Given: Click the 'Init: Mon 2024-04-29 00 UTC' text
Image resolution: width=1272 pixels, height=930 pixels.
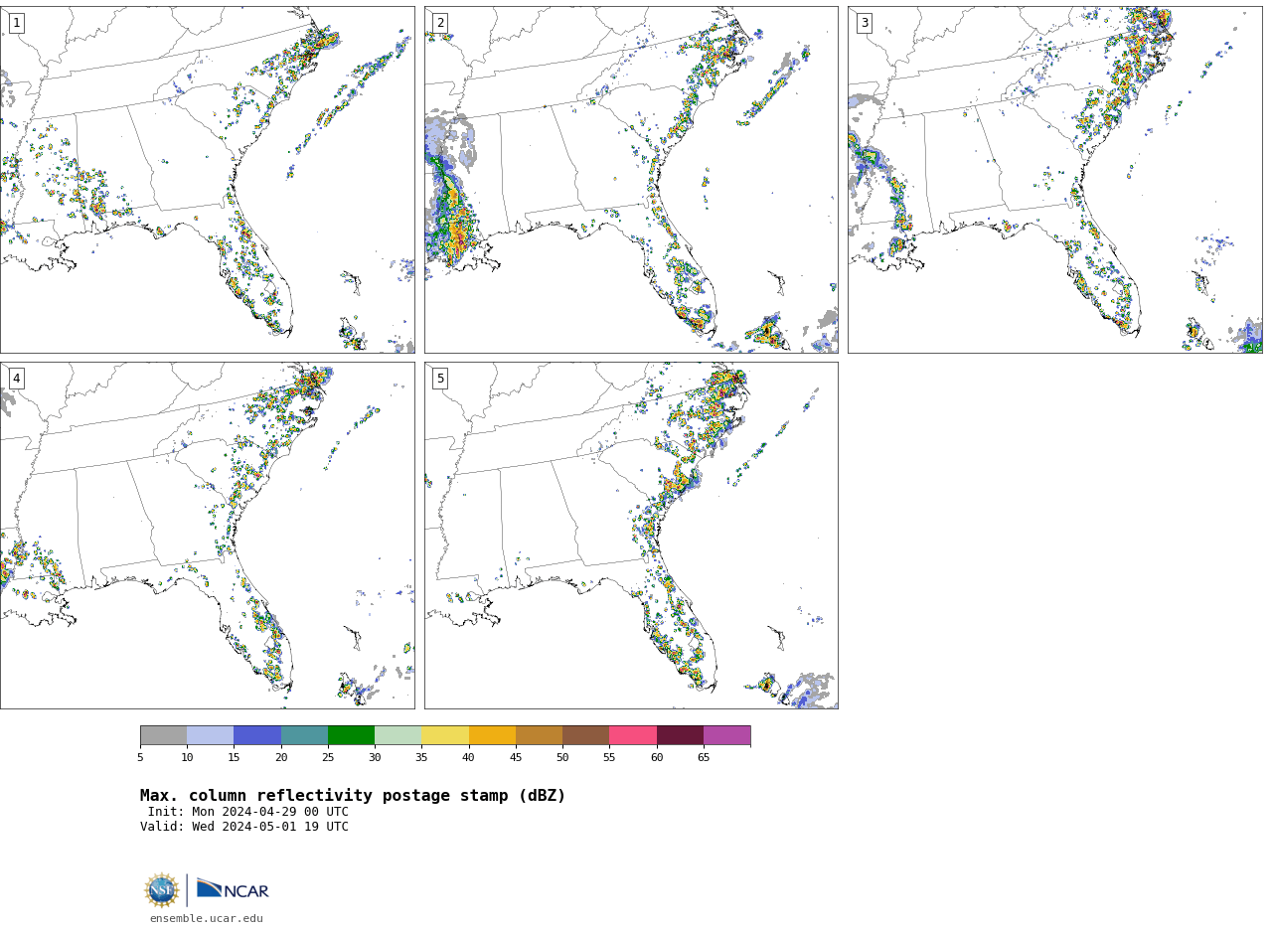Looking at the screenshot, I should [248, 812].
